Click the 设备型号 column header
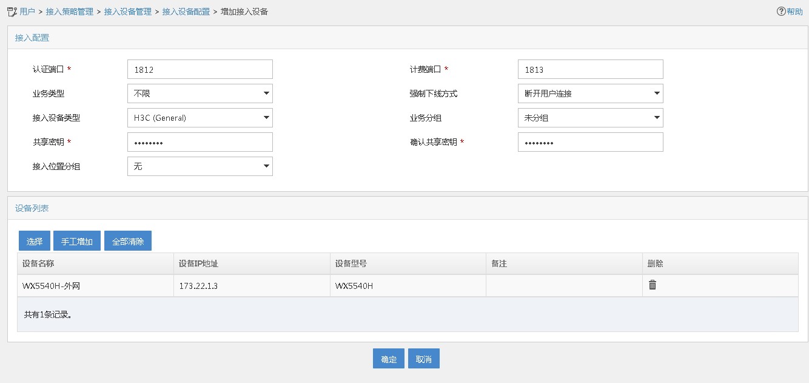The width and height of the screenshot is (809, 383). [x=408, y=263]
